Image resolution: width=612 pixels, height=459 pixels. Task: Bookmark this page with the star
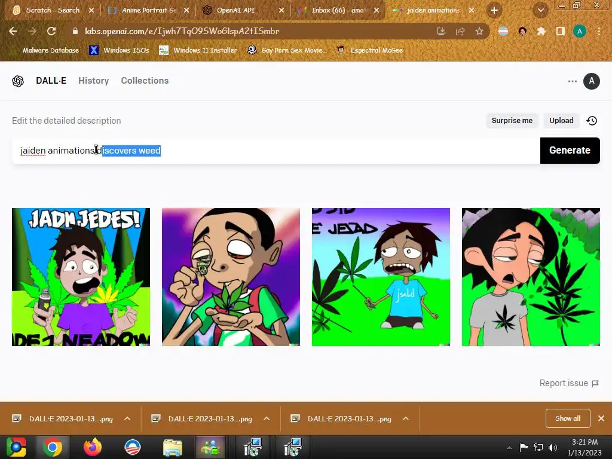(x=479, y=31)
